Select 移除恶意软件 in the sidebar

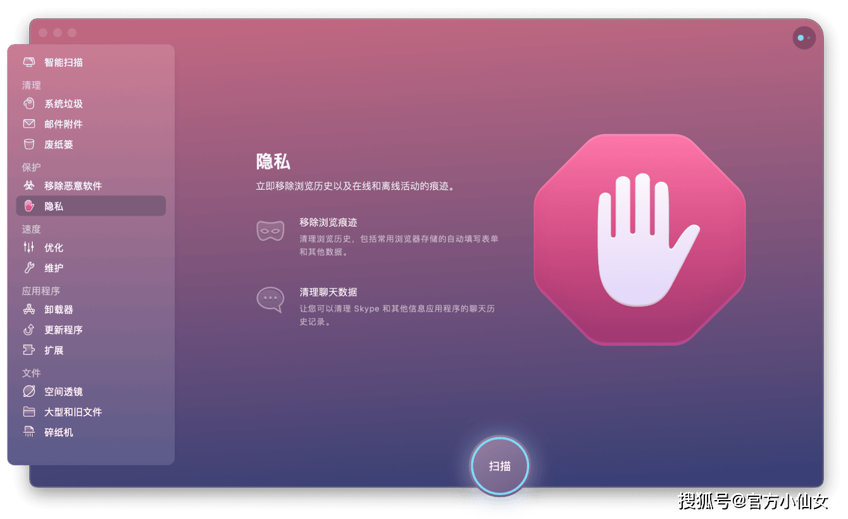91,185
